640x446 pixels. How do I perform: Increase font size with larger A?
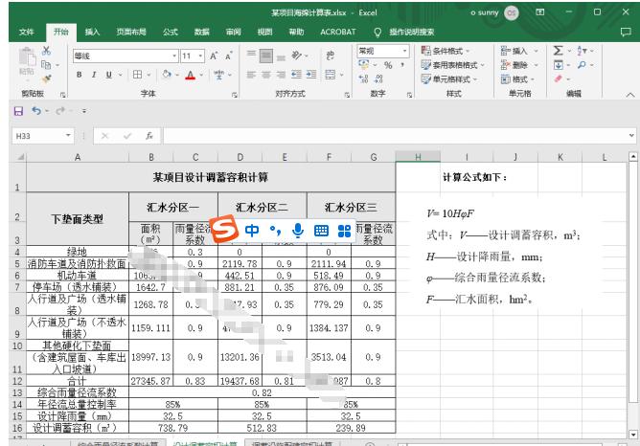[214, 56]
